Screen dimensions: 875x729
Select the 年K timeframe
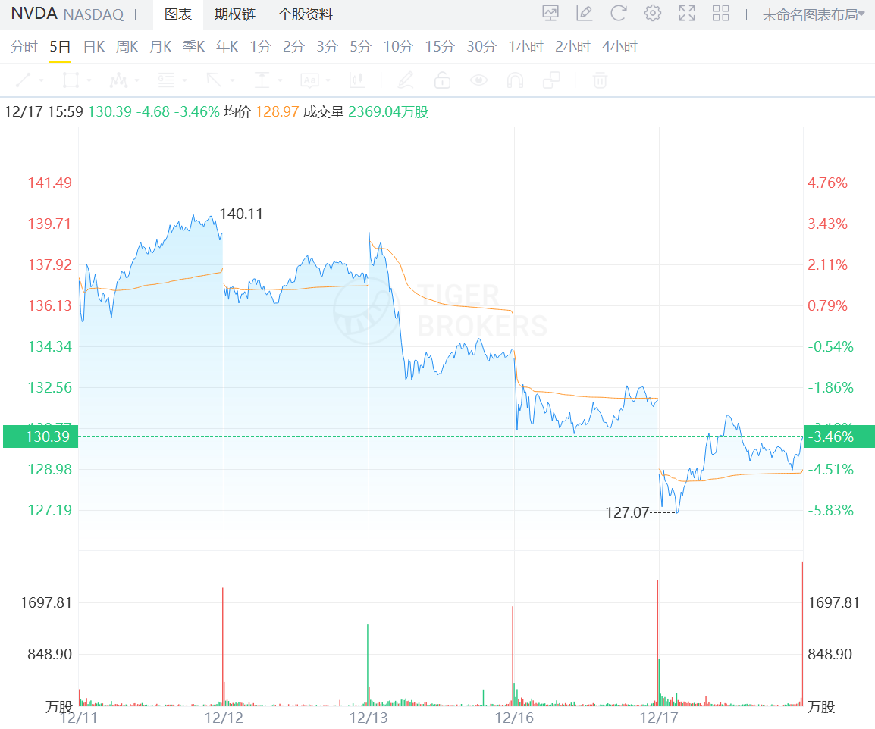(x=227, y=46)
